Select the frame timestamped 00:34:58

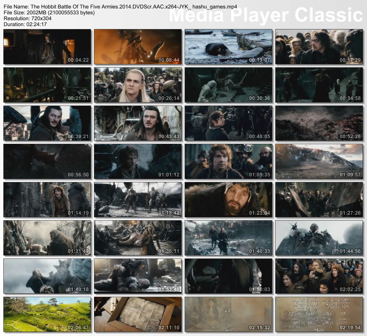pos(319,85)
